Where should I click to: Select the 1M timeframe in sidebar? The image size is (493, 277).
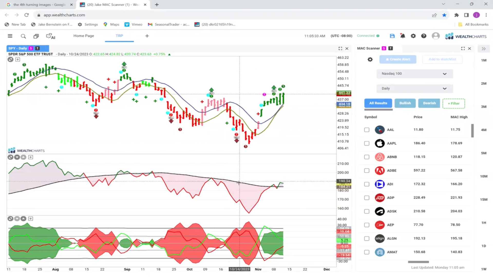pos(484,61)
